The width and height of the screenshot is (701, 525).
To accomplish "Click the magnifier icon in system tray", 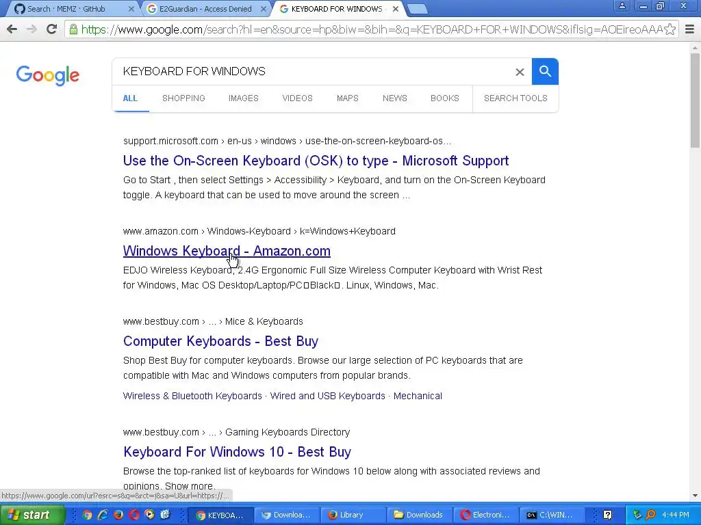I will 651,515.
